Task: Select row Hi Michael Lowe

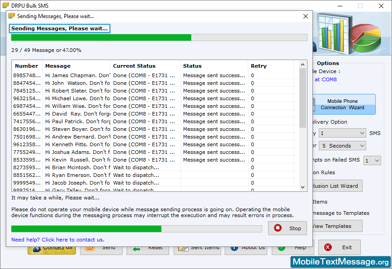Action: pyautogui.click(x=155, y=98)
